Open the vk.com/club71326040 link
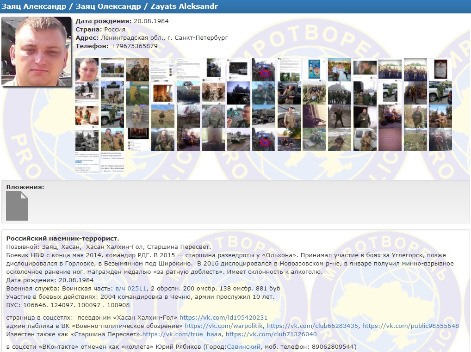The height and width of the screenshot is (352, 471). [x=271, y=334]
